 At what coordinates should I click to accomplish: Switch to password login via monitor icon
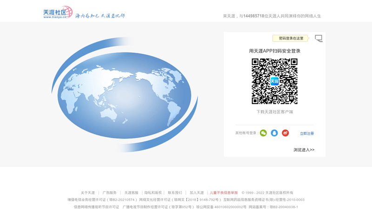coord(319,38)
